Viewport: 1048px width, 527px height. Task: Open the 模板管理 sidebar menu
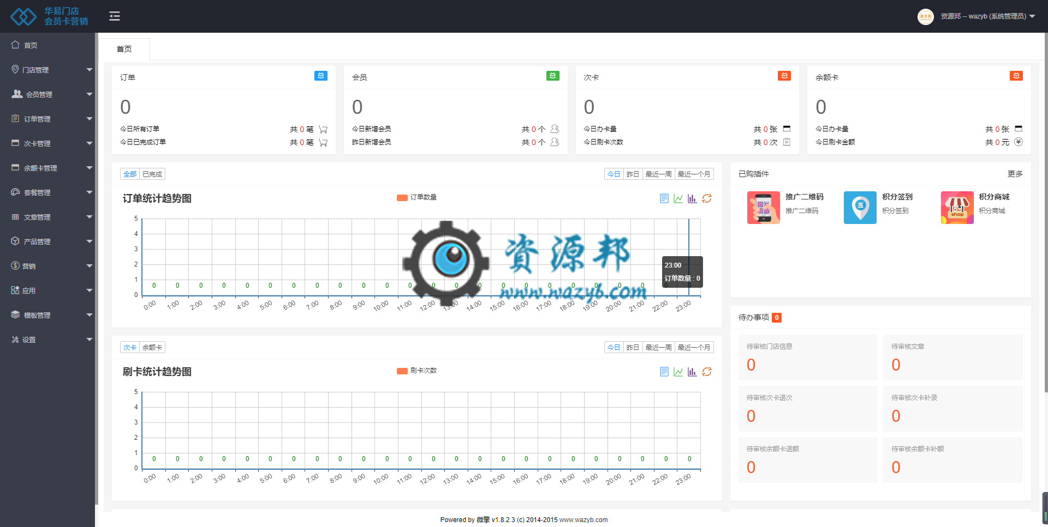click(47, 315)
